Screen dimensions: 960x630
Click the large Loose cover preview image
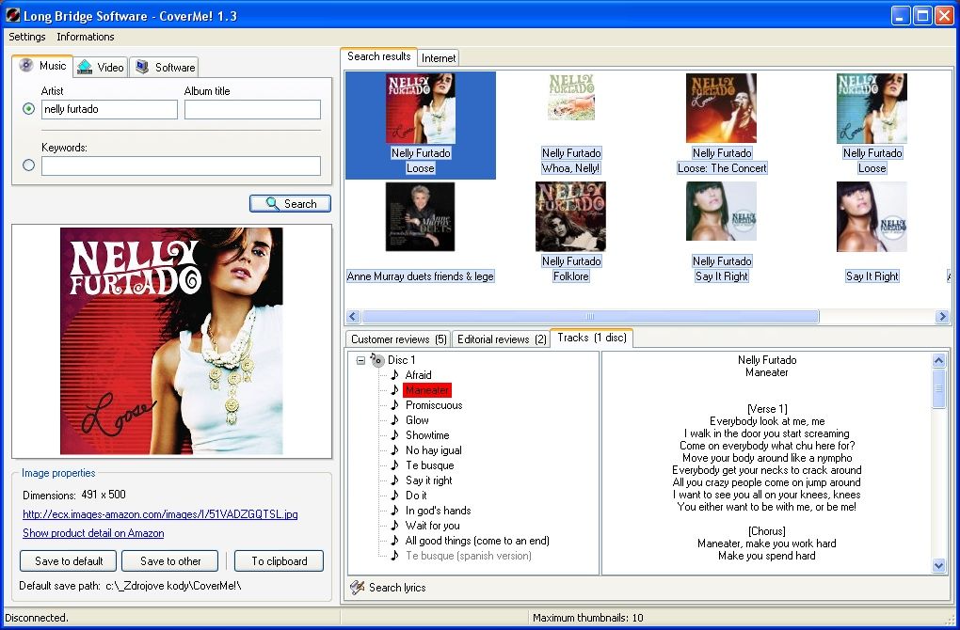[171, 340]
